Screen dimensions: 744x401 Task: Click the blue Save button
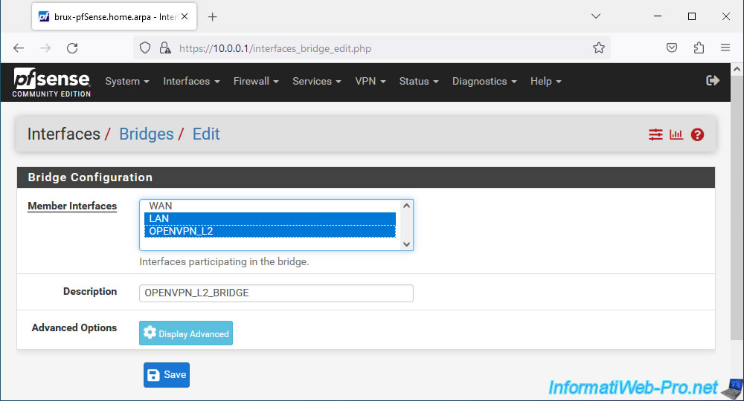(167, 375)
